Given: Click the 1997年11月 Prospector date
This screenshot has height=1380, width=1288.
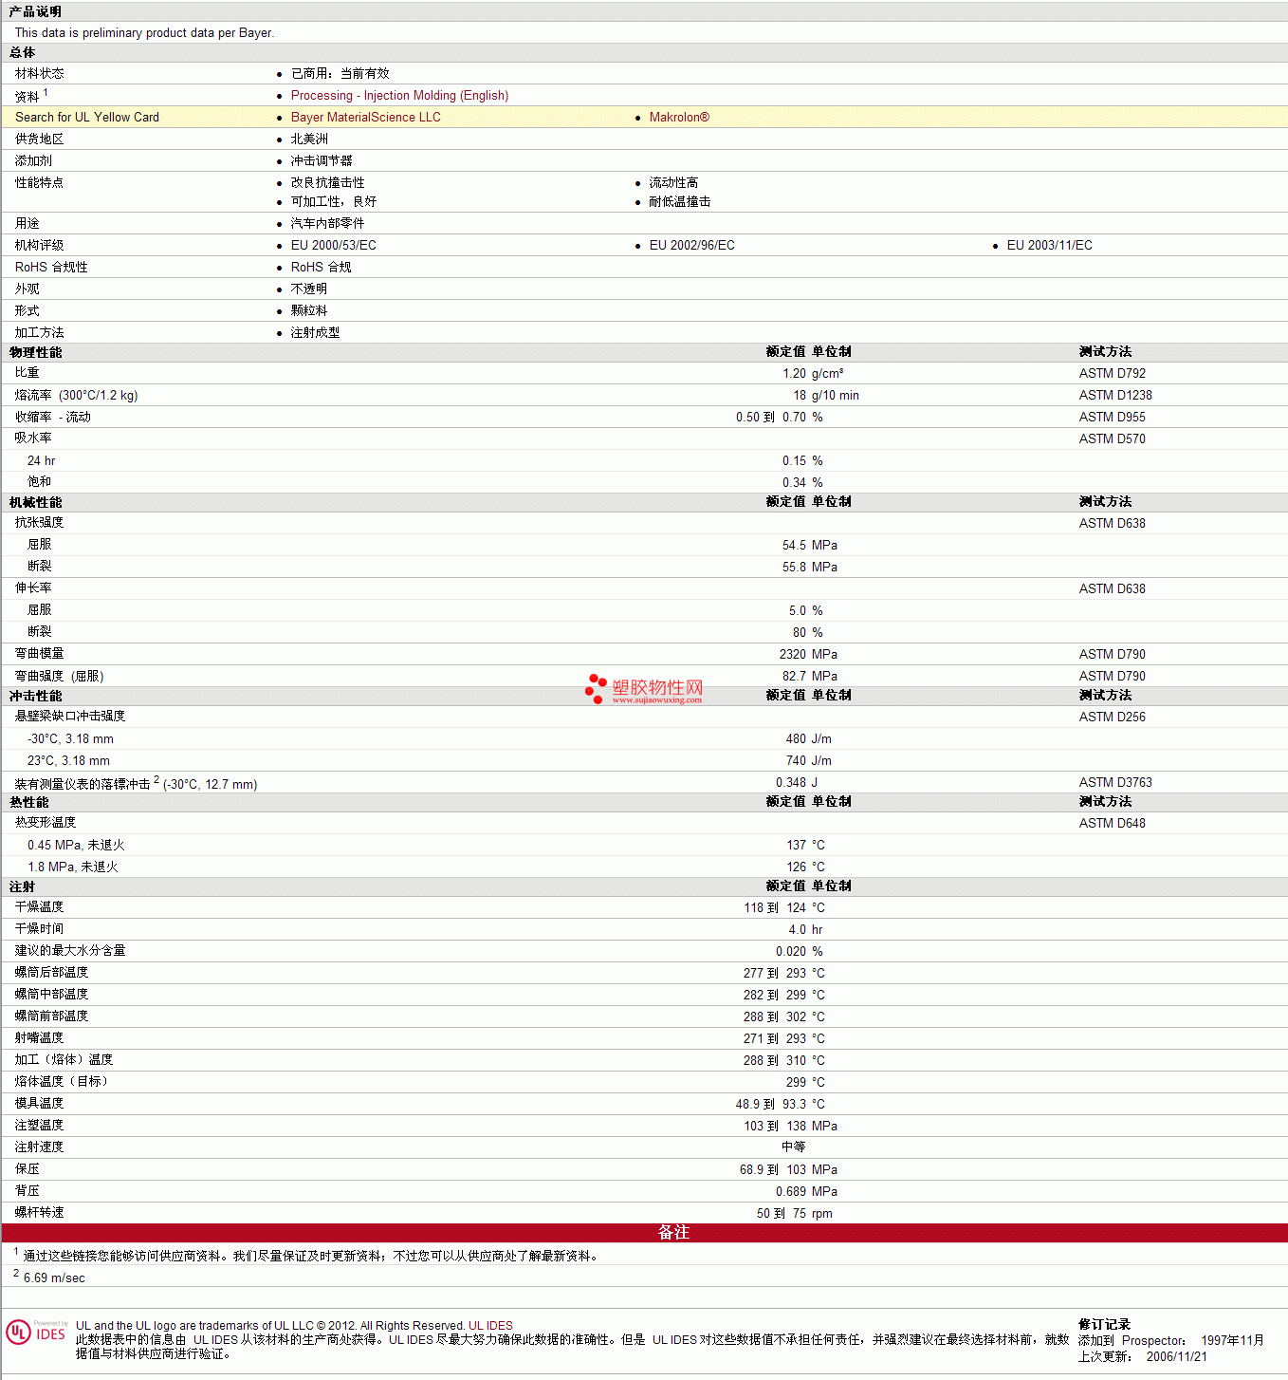Looking at the screenshot, I should (x=1233, y=1341).
